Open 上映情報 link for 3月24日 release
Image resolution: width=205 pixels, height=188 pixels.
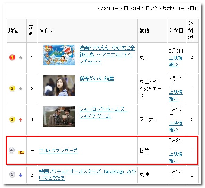(176, 157)
